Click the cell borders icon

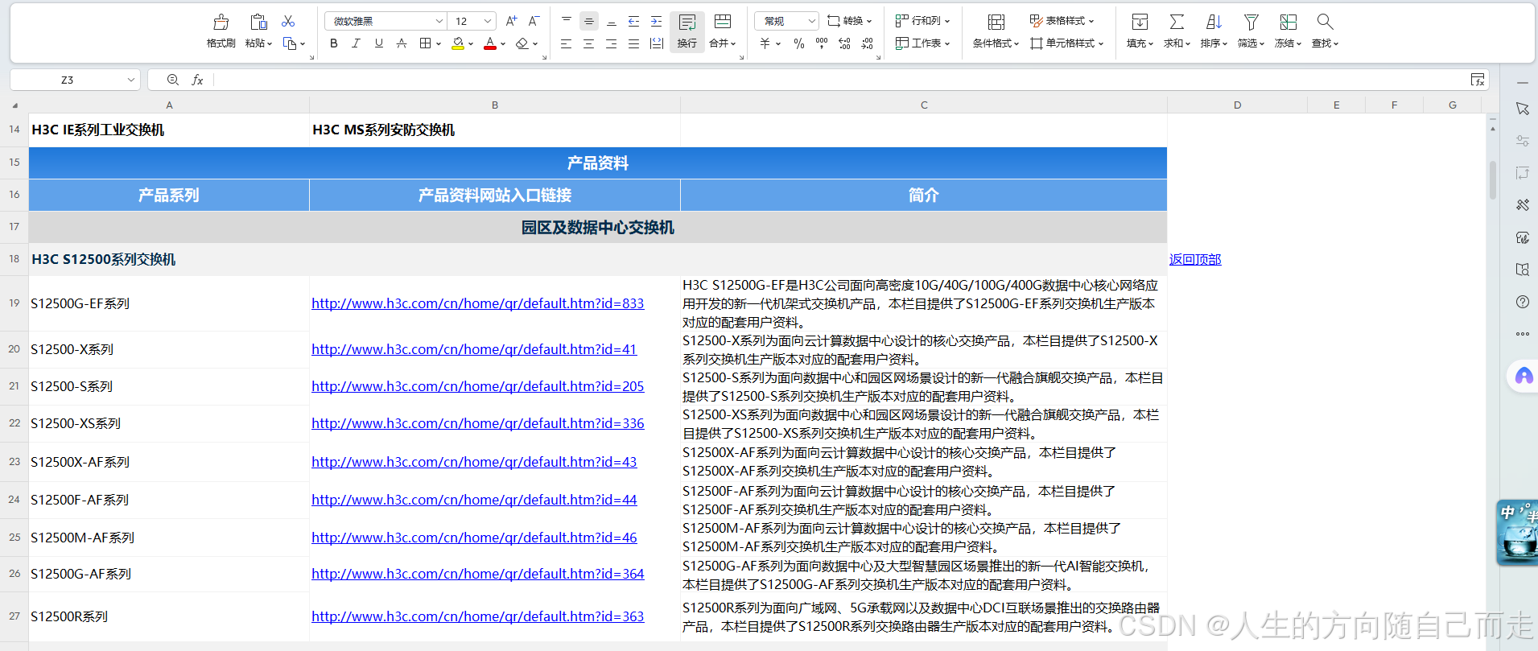pyautogui.click(x=426, y=43)
